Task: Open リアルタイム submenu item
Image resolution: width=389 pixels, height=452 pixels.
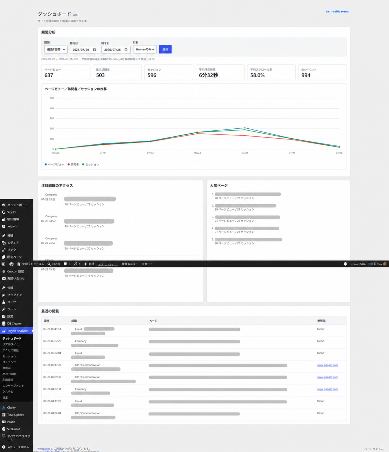Action: coord(11,344)
